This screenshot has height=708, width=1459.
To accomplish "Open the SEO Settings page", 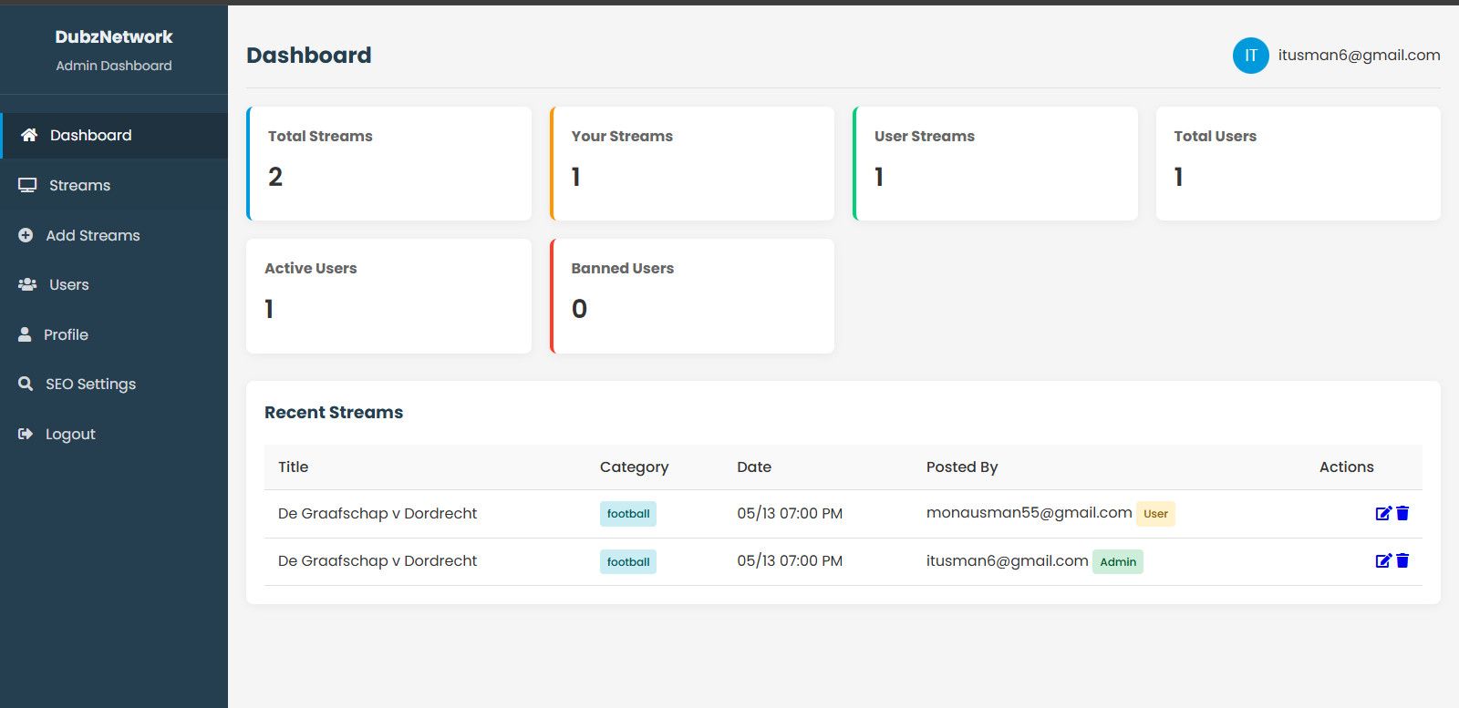I will [90, 384].
